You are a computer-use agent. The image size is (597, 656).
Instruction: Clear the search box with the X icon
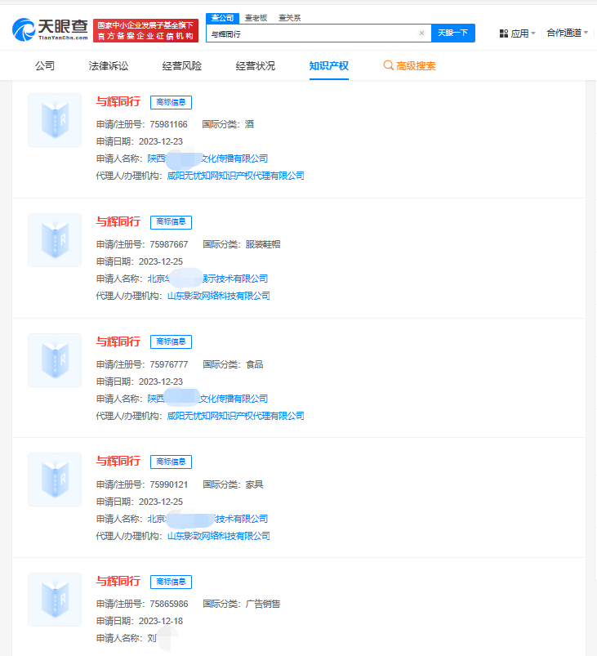point(421,33)
